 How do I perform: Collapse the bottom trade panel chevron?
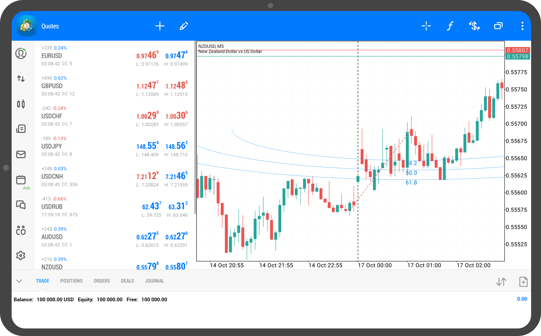pyautogui.click(x=19, y=281)
